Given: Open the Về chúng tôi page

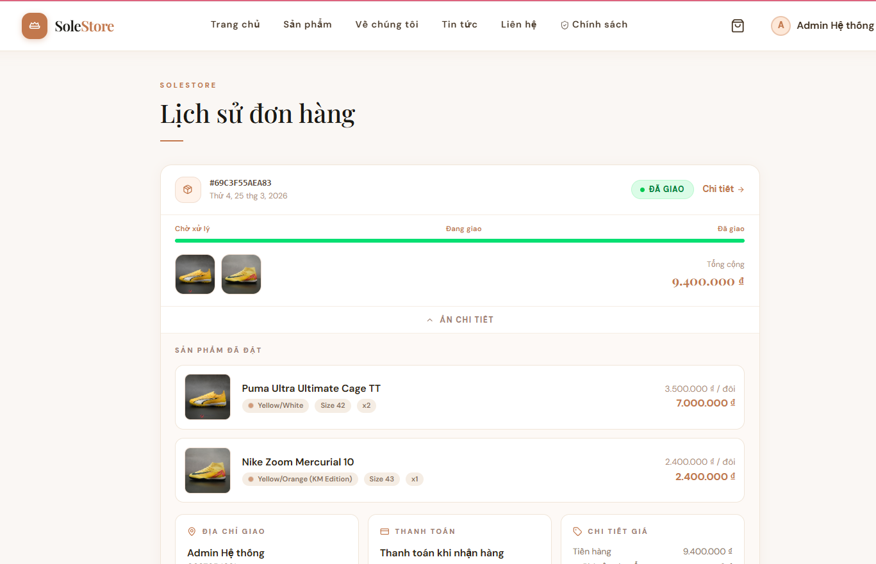Looking at the screenshot, I should pyautogui.click(x=387, y=24).
